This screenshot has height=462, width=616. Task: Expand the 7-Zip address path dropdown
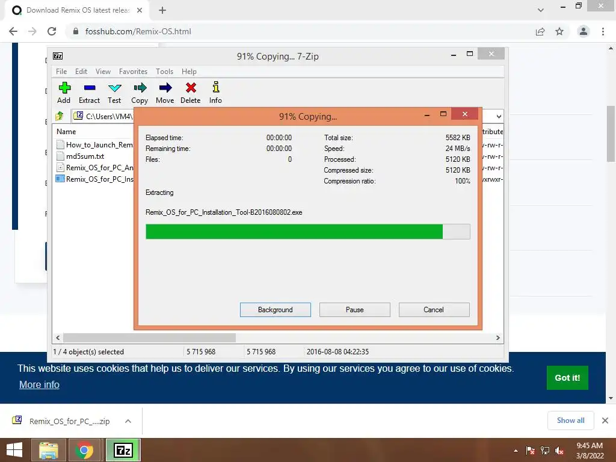499,116
